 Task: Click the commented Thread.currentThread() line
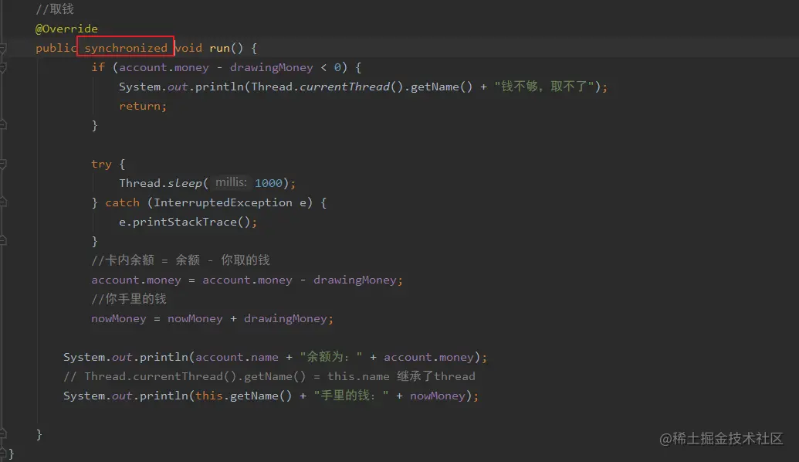(x=269, y=376)
